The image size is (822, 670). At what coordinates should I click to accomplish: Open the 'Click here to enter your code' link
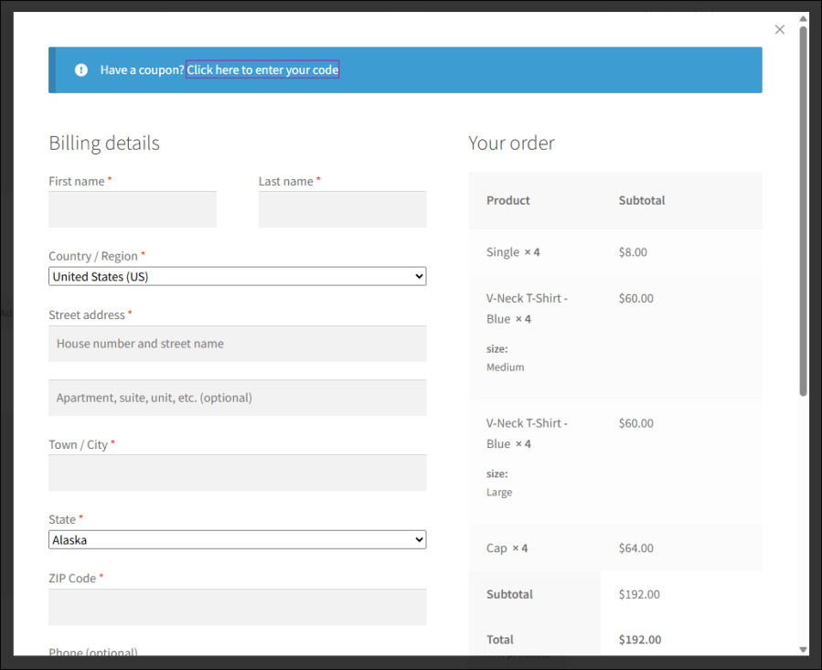click(x=262, y=69)
